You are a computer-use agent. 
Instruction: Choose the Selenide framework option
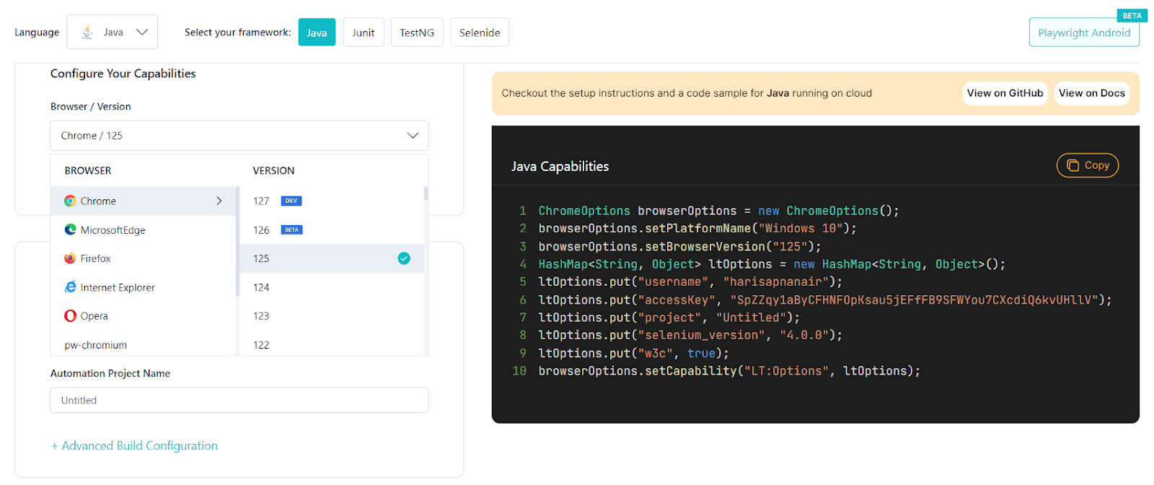click(480, 32)
